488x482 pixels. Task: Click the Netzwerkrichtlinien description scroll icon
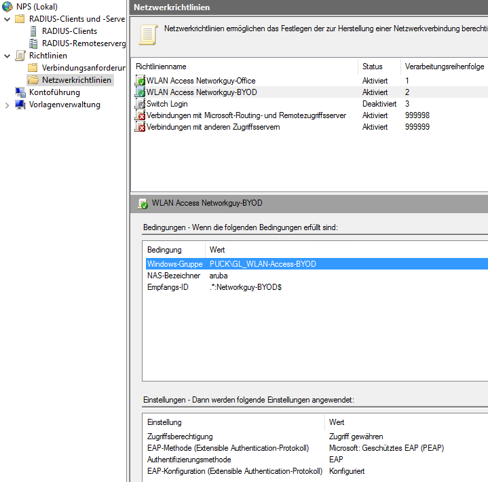click(148, 35)
